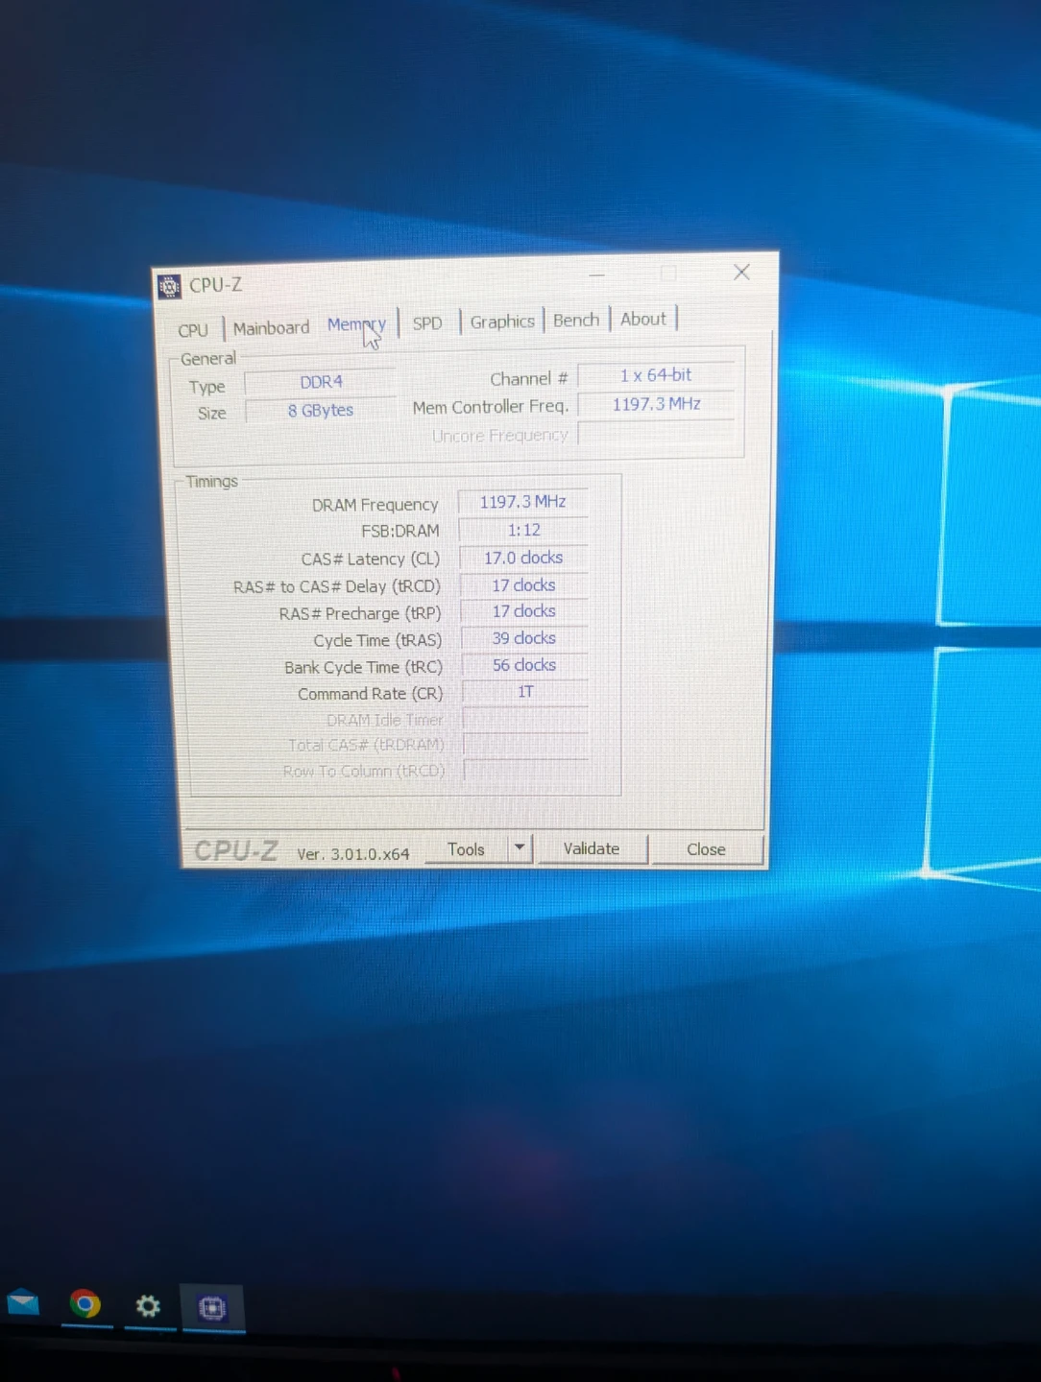Viewport: 1041px width, 1382px height.
Task: Select the DDR4 memory type value
Action: pos(321,382)
